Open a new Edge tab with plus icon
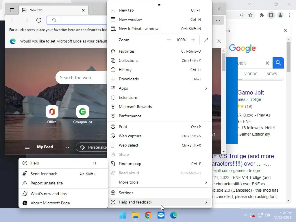296x222 pixels. point(93,10)
